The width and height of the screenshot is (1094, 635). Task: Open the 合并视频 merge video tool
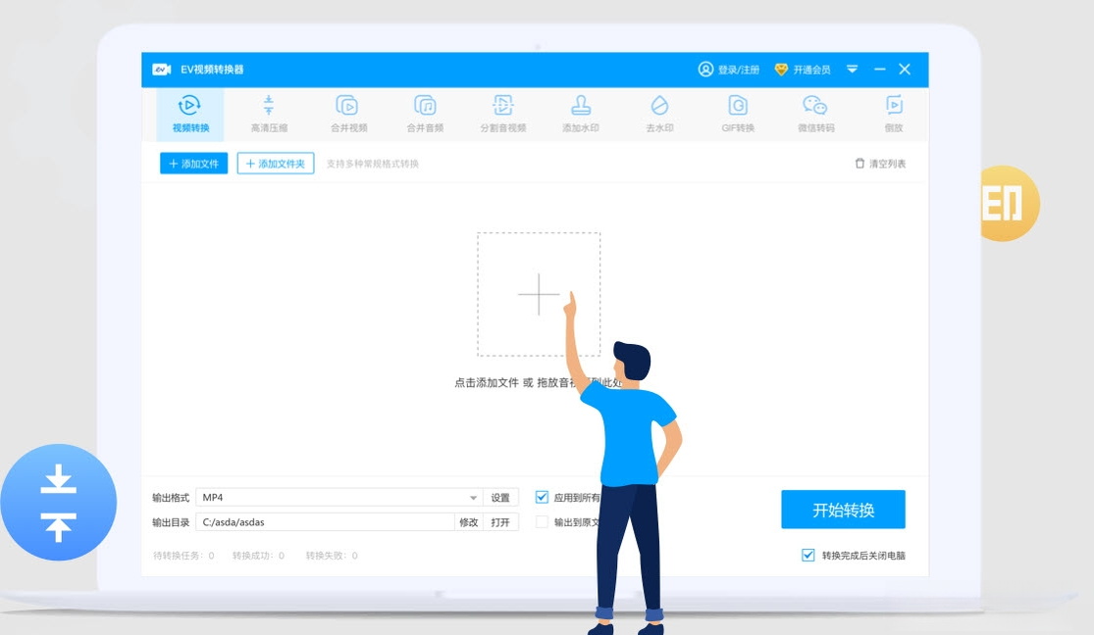[x=348, y=115]
